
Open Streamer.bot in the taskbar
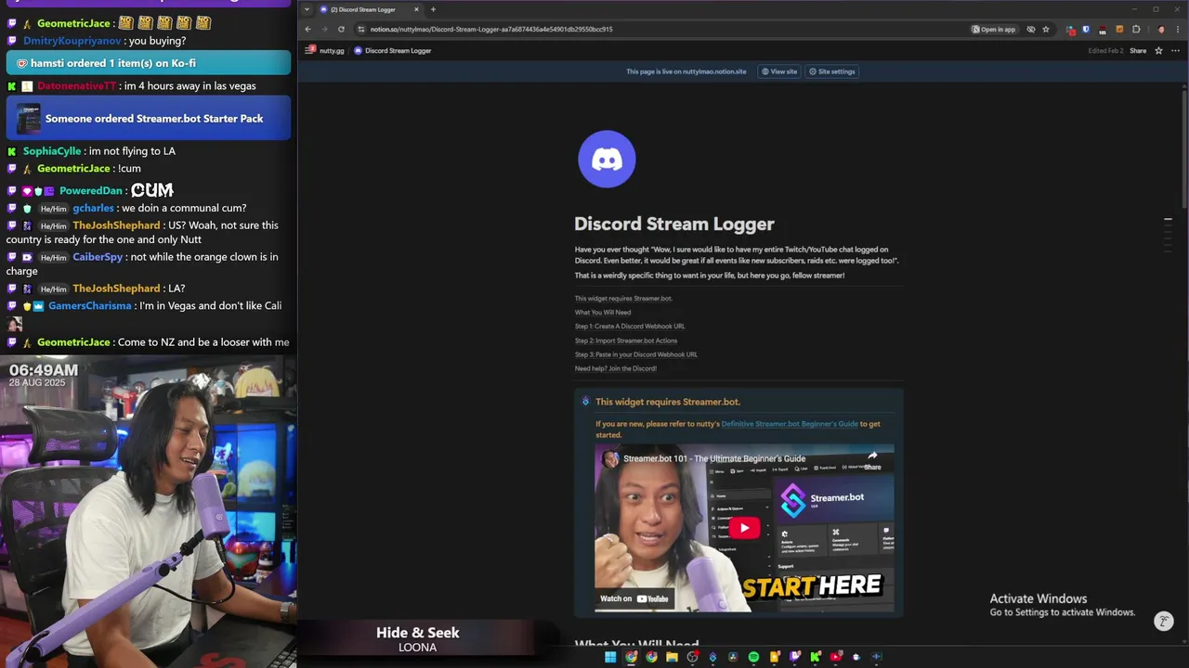[x=712, y=657]
